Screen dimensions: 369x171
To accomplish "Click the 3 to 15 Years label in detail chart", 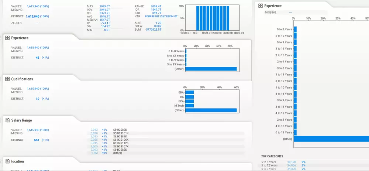I will click(284, 55).
